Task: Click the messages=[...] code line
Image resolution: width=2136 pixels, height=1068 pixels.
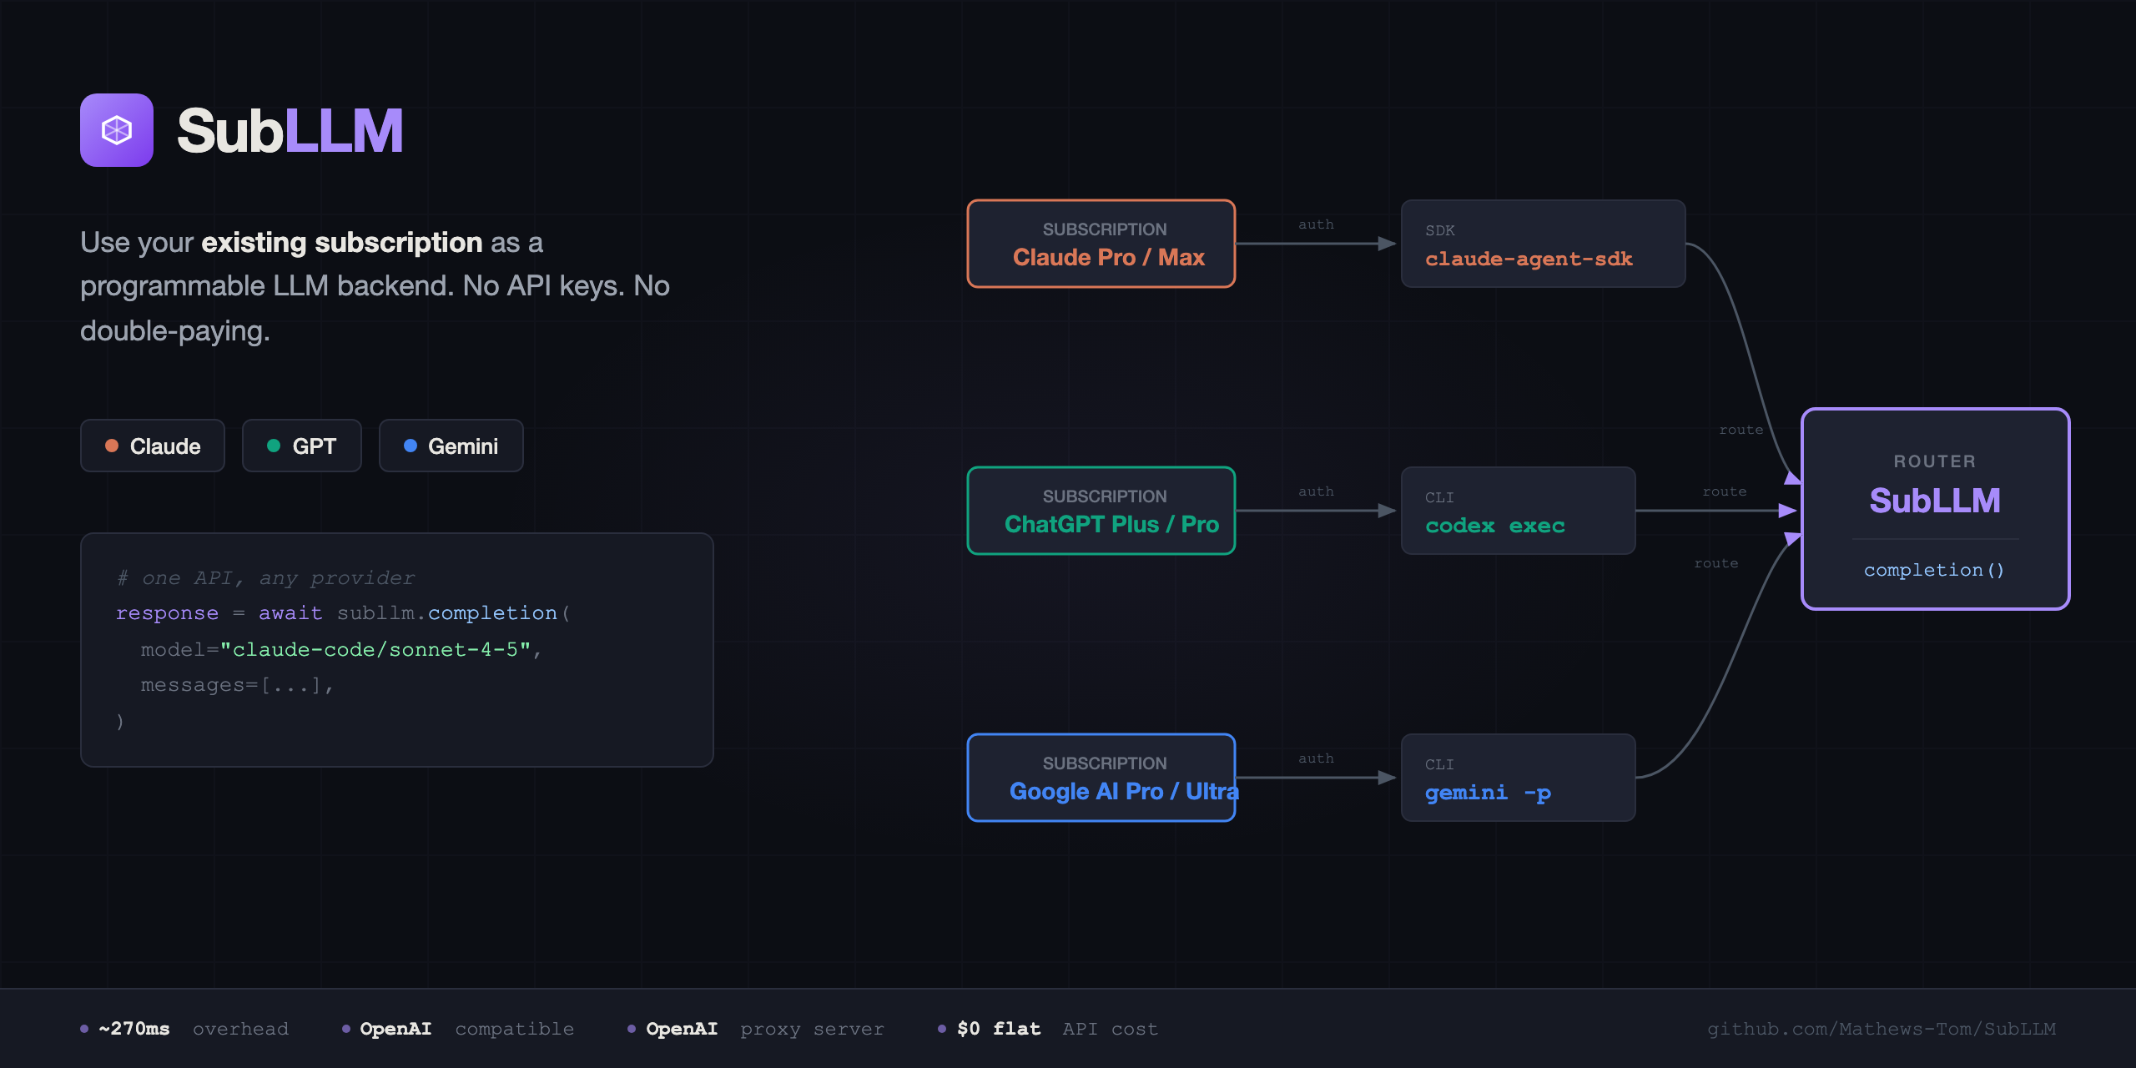Action: click(237, 685)
